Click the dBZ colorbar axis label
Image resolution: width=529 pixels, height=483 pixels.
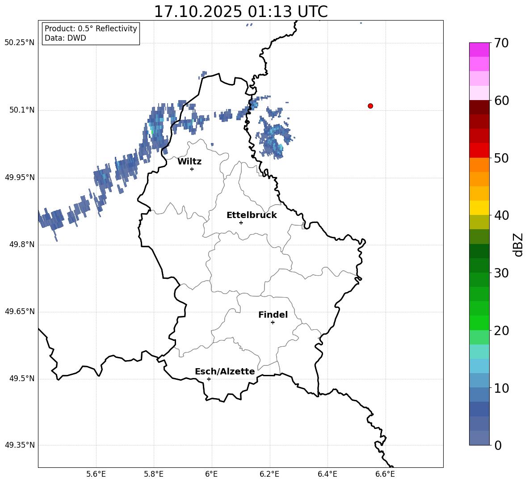518,244
